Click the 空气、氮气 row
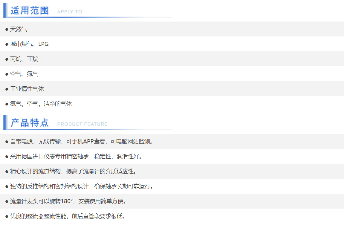 (24, 74)
